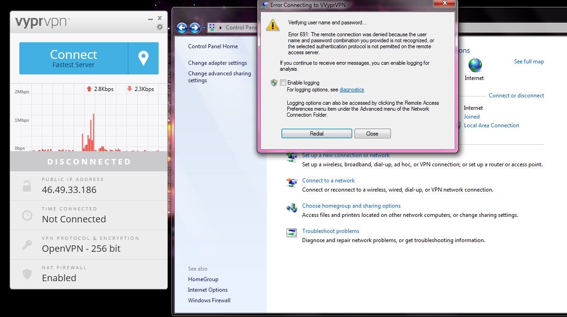The image size is (567, 317).
Task: Click Set up a new connection link
Action: (346, 155)
